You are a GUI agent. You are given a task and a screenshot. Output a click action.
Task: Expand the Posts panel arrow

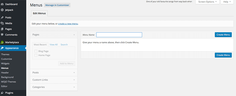(74, 72)
